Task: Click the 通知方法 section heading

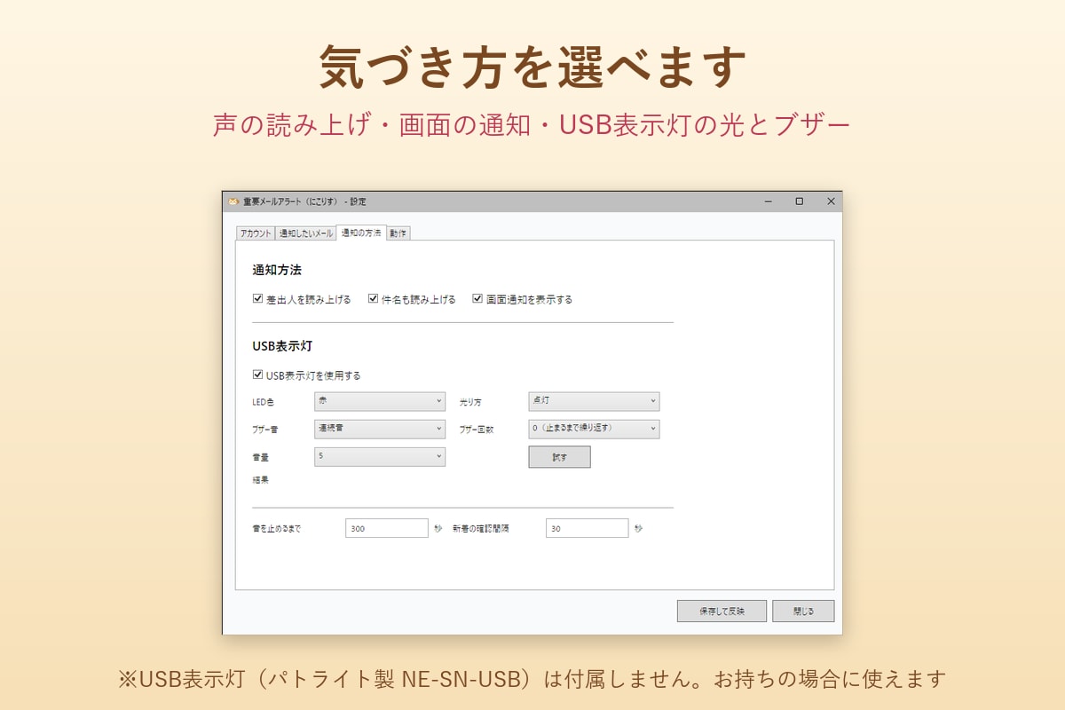Action: (x=277, y=270)
